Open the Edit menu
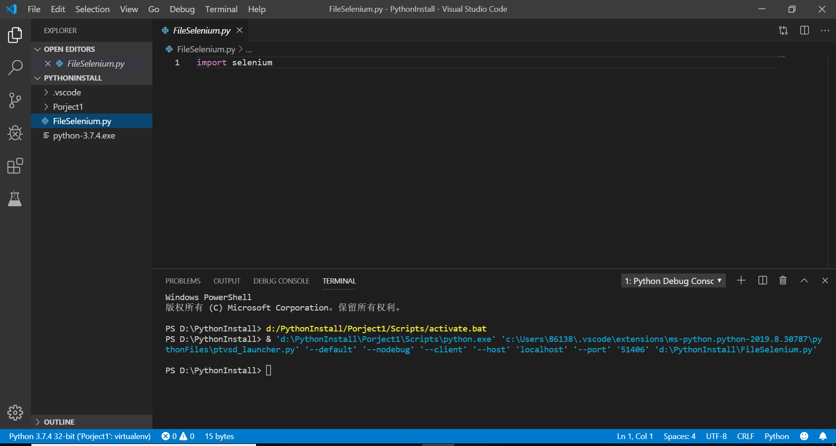 point(58,9)
